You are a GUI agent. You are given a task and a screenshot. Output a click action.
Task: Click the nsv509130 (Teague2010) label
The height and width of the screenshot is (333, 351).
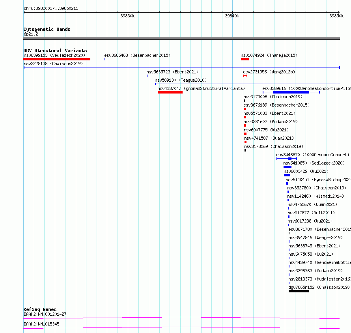click(181, 80)
